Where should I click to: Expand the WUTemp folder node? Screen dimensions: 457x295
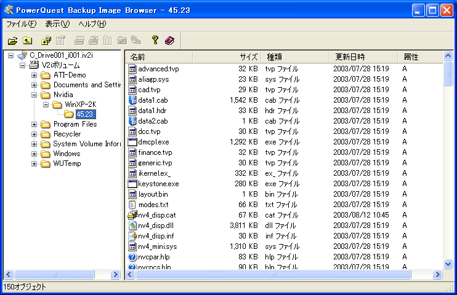point(34,163)
